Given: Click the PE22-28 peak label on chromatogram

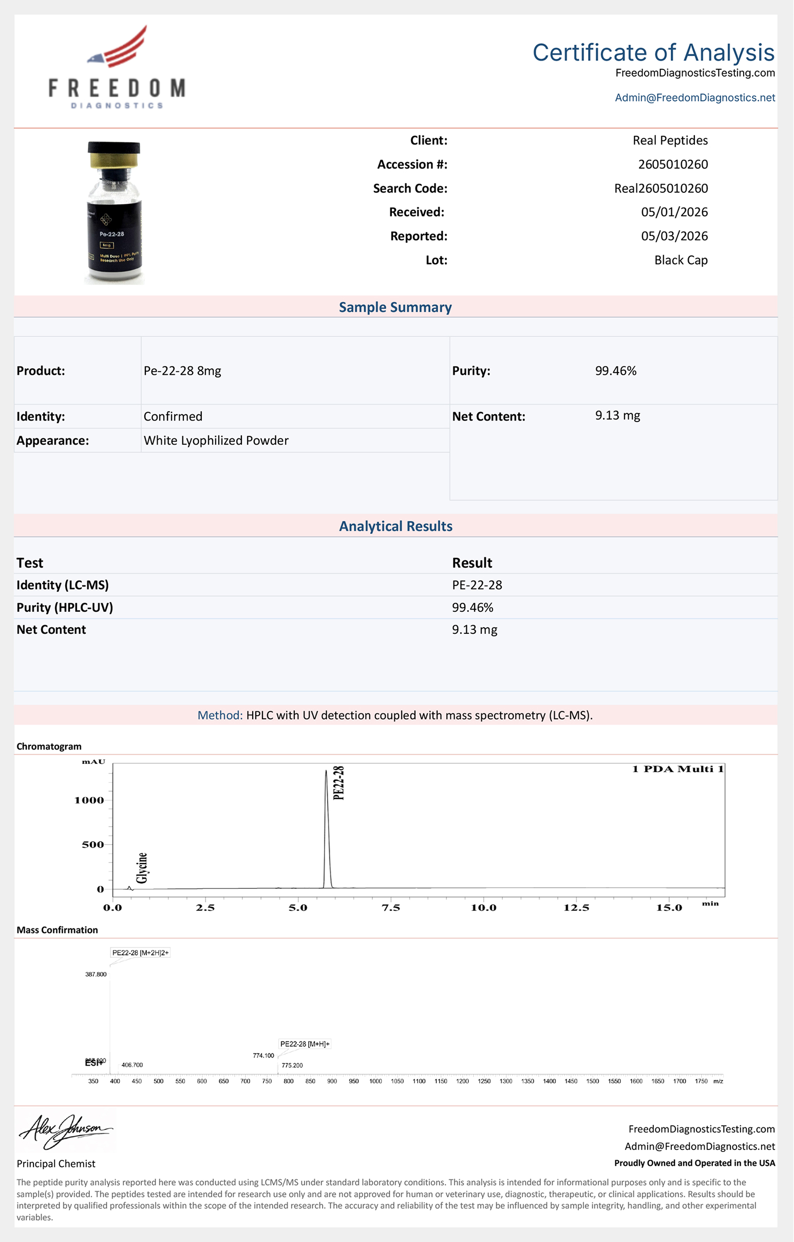Looking at the screenshot, I should click(x=338, y=783).
